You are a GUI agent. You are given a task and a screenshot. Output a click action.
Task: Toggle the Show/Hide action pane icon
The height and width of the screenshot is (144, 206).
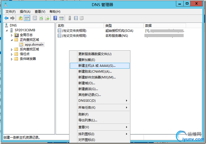61,18
